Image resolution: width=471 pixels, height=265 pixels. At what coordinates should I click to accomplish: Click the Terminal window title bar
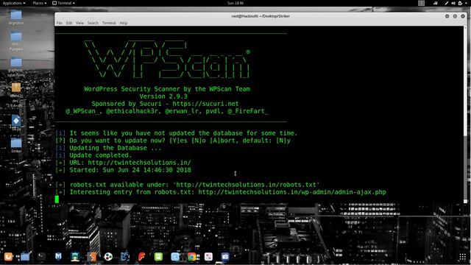[261, 16]
